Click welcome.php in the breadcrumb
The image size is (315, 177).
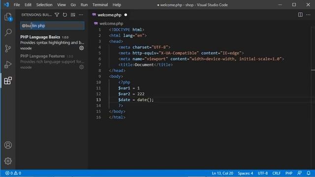point(111,24)
